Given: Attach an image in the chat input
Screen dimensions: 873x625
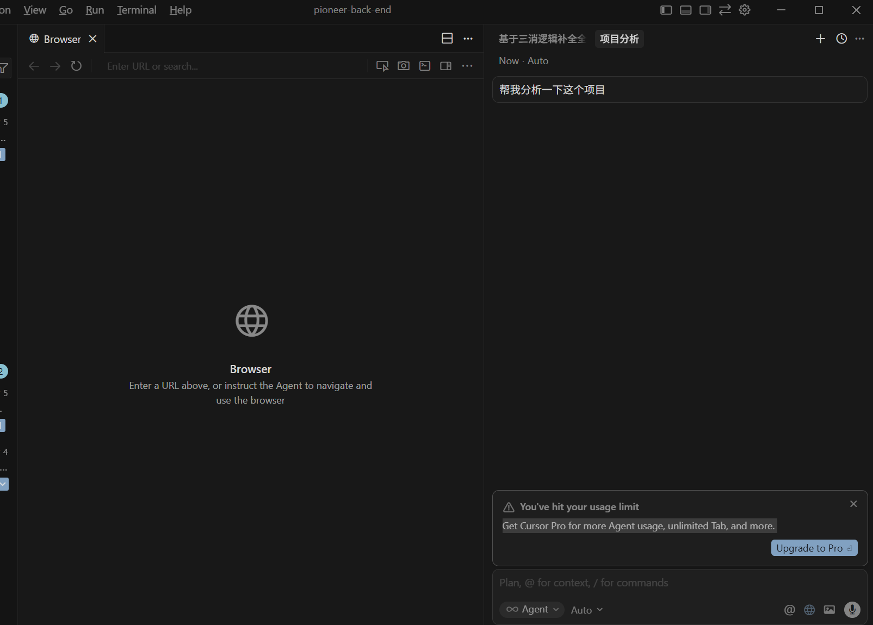Looking at the screenshot, I should tap(829, 610).
